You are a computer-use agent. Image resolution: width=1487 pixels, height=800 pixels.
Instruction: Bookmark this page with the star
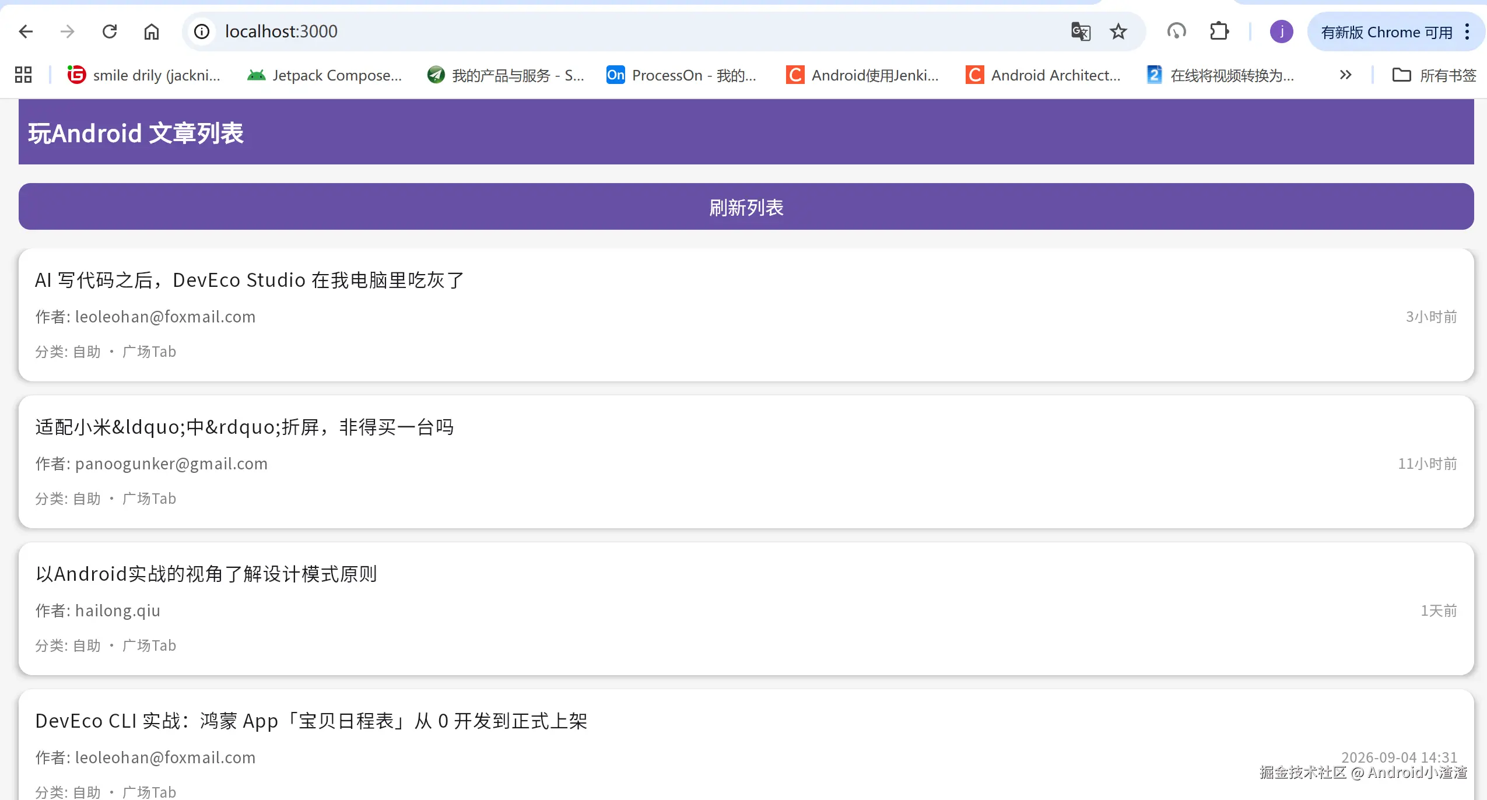pos(1118,31)
